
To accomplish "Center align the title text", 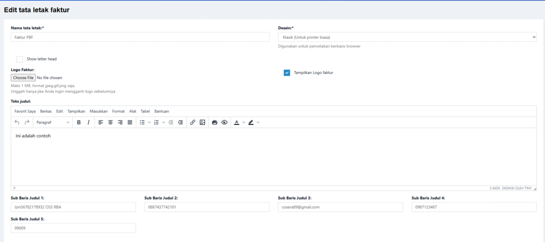I will (x=110, y=123).
